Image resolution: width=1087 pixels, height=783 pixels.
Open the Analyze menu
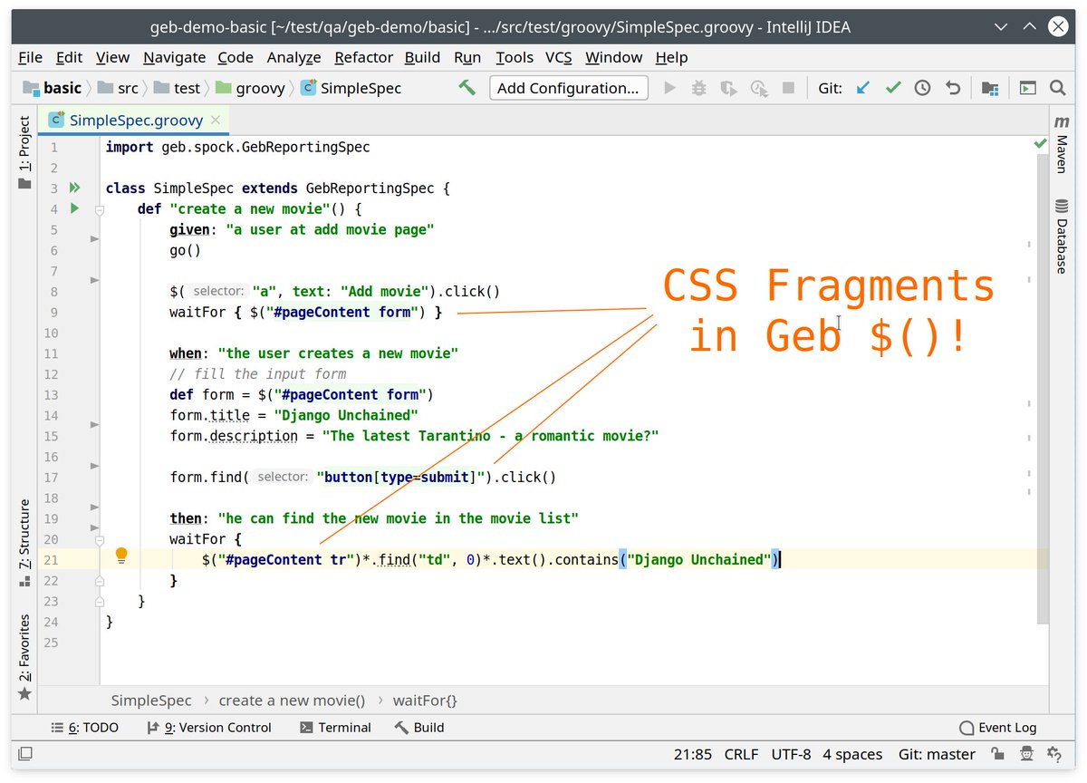click(293, 57)
